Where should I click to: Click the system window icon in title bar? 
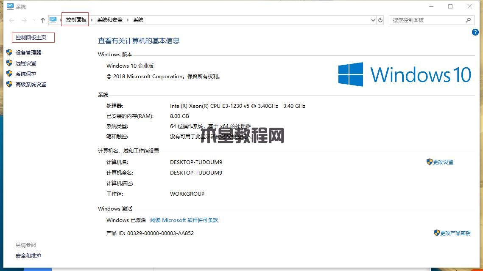coord(10,6)
